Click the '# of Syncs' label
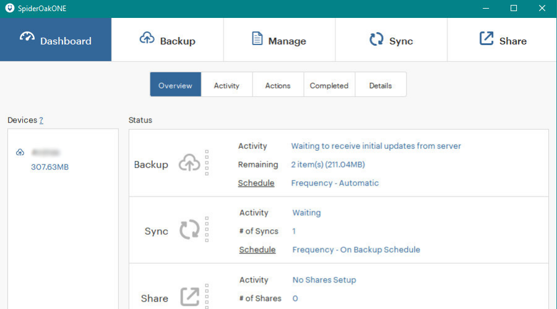557x309 pixels. tap(259, 231)
